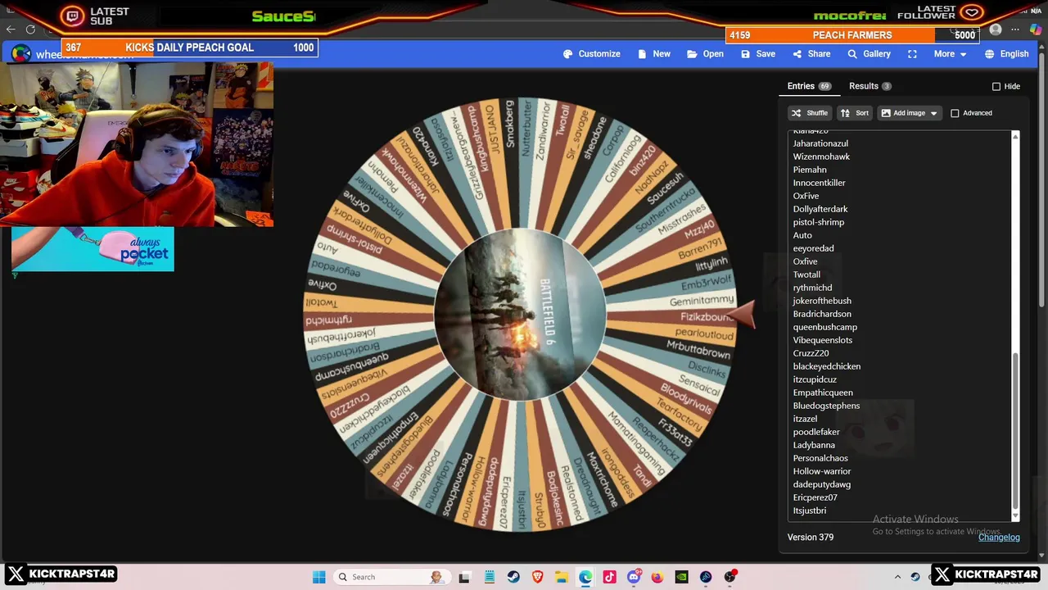Viewport: 1048px width, 590px height.
Task: Select poodlefaker in entries list
Action: tap(816, 432)
